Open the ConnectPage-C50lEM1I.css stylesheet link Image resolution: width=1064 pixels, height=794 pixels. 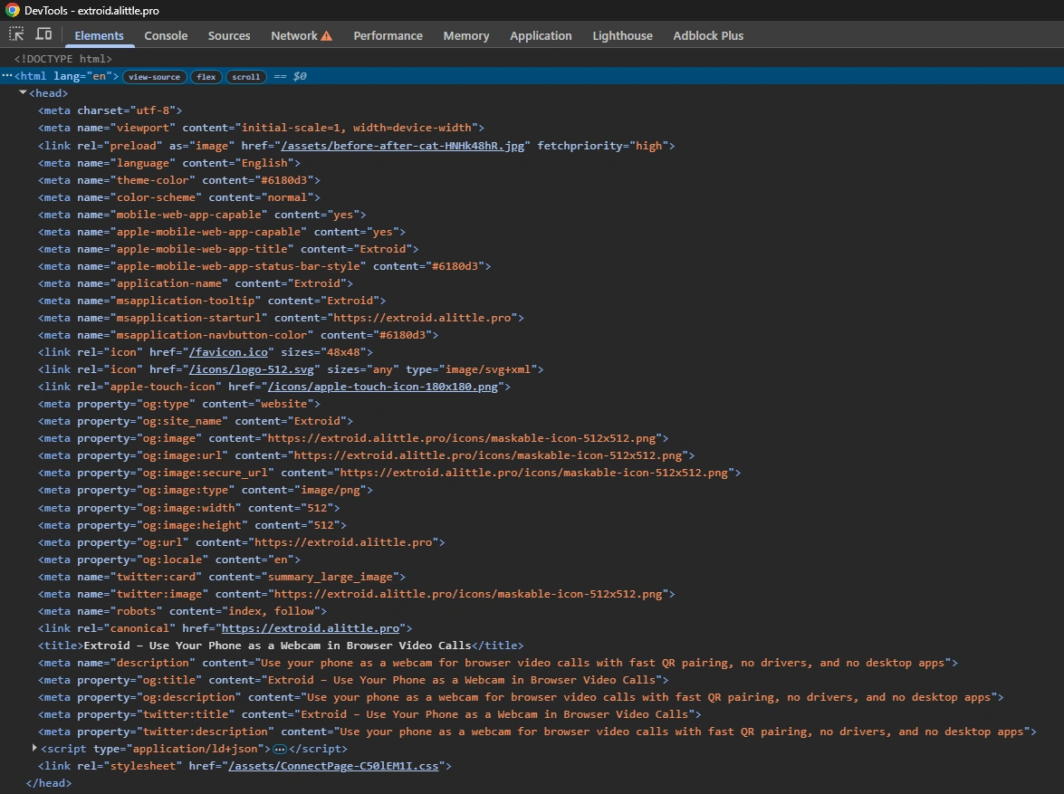click(x=333, y=766)
